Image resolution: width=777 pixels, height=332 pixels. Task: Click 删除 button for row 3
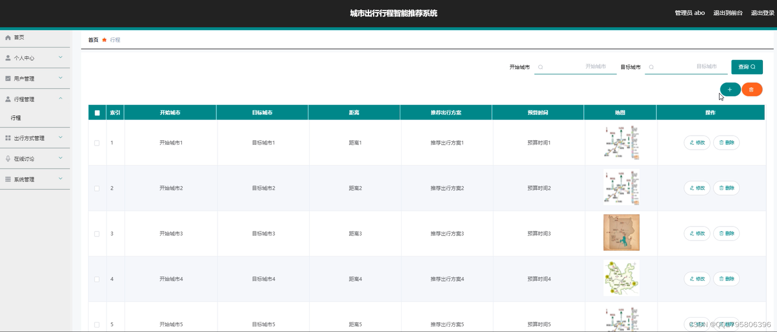pyautogui.click(x=727, y=233)
